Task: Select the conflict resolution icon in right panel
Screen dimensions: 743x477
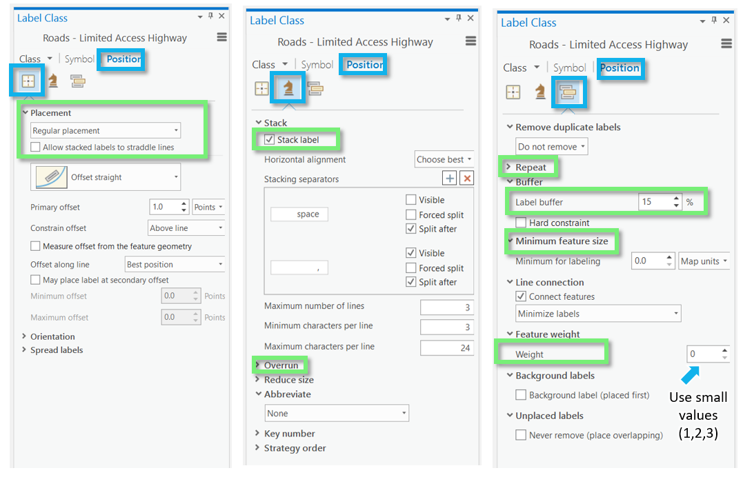Action: point(569,92)
